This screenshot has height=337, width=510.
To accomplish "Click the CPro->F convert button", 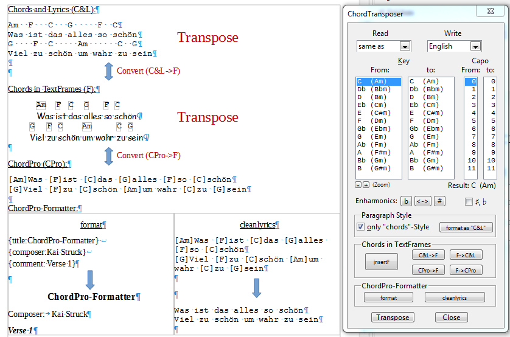I will click(428, 270).
